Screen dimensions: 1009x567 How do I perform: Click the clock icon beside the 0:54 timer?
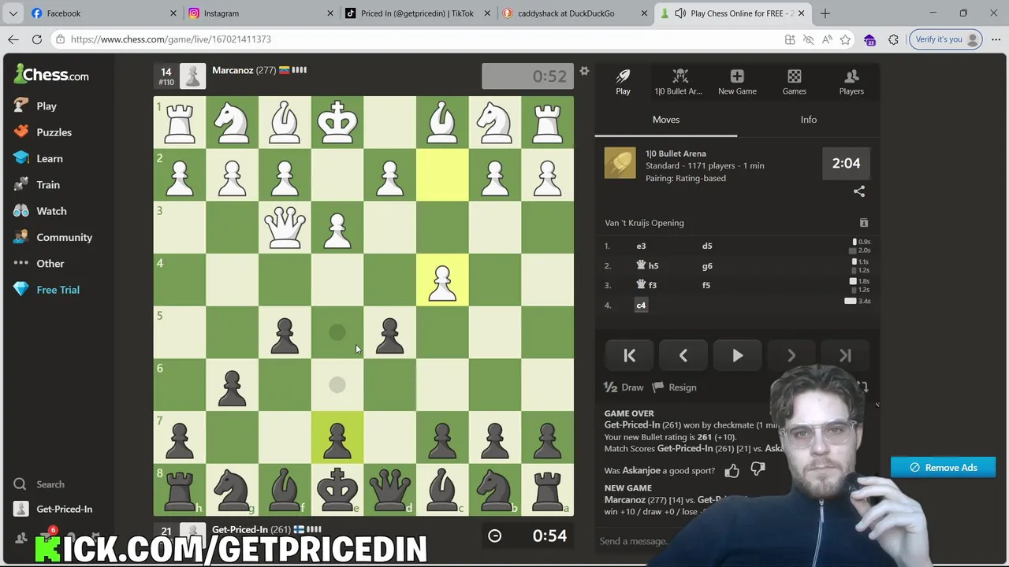click(494, 535)
